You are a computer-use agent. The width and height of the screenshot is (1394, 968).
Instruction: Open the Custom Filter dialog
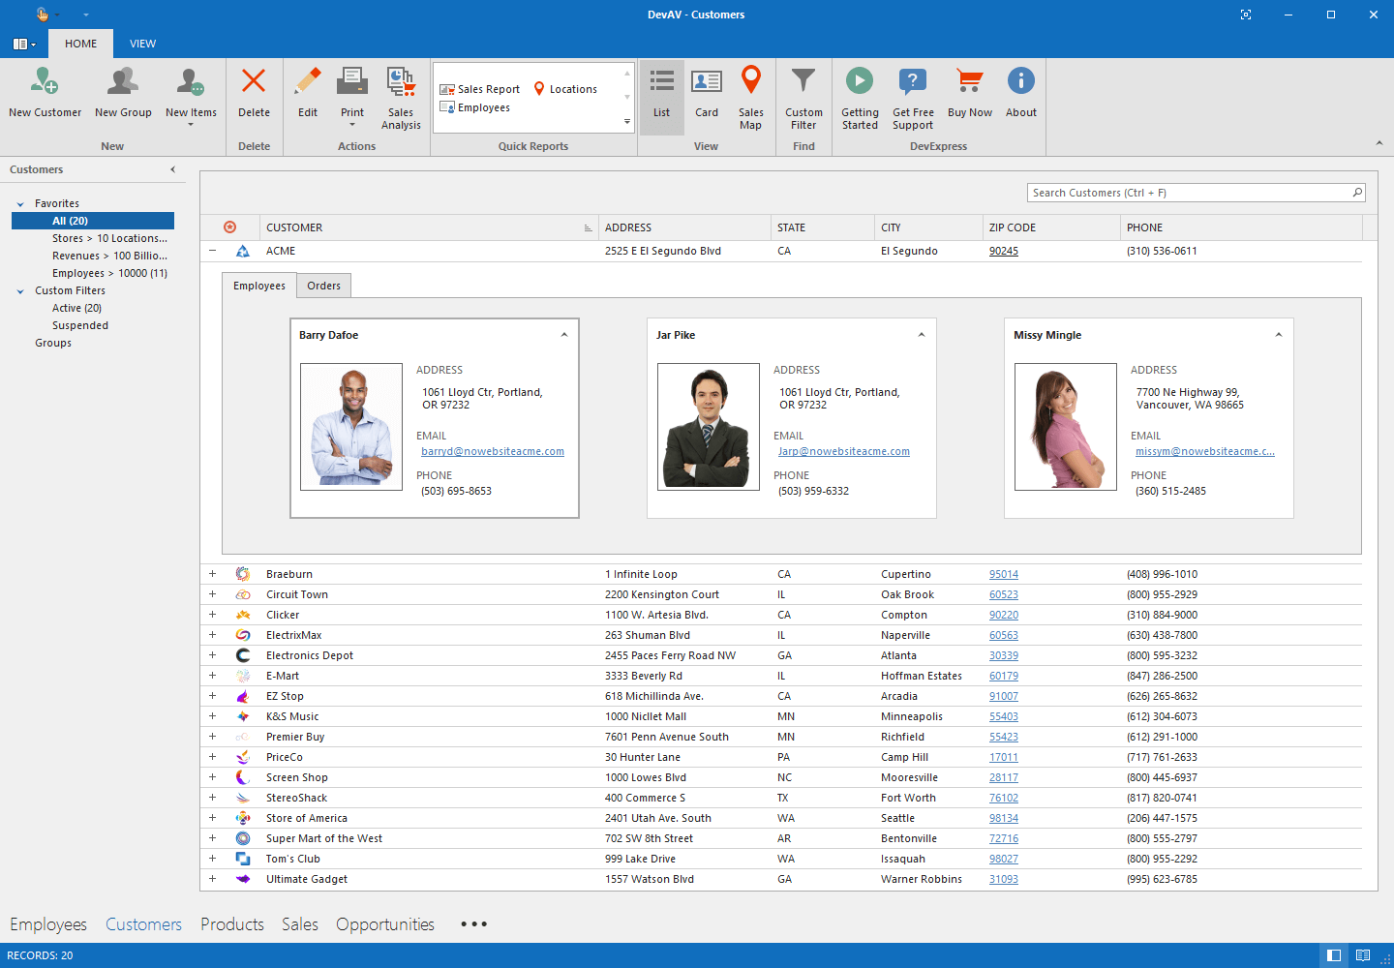point(803,82)
